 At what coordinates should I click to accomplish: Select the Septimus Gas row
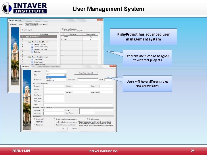click(x=39, y=42)
